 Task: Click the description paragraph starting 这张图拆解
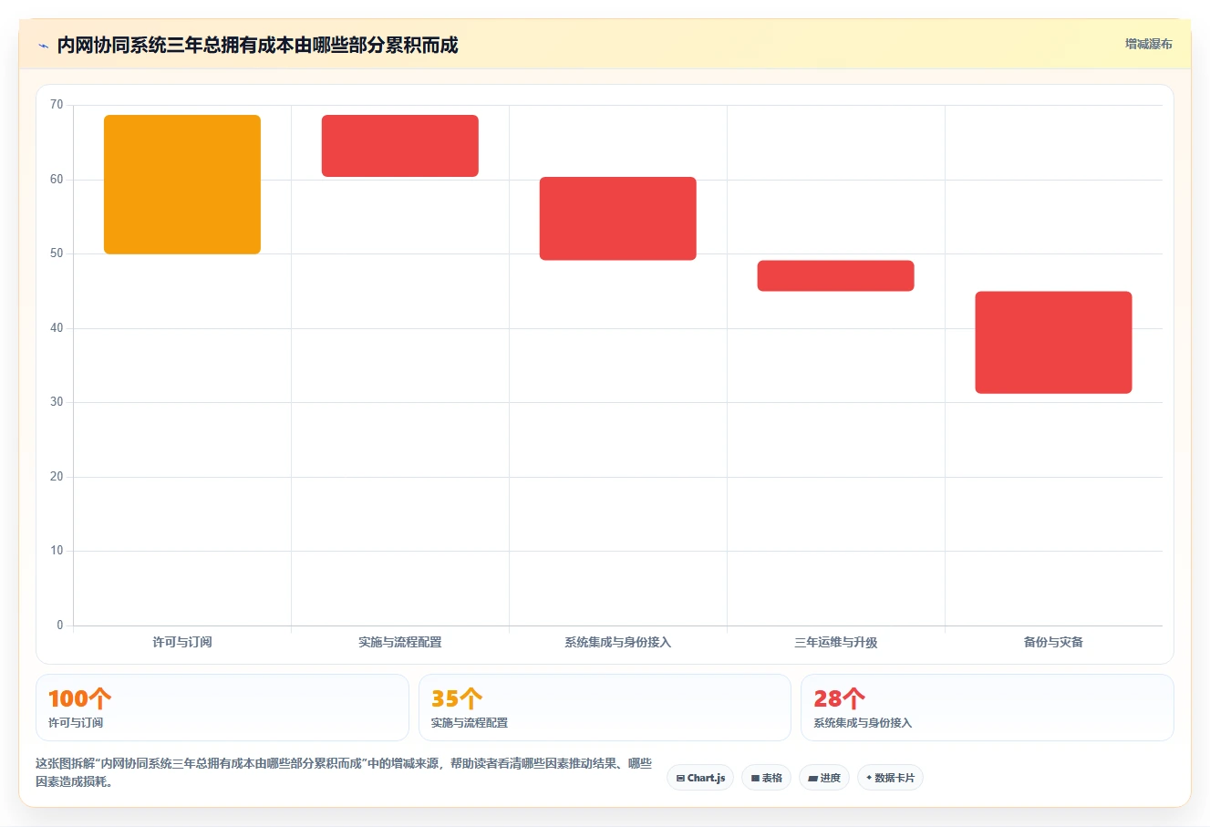[344, 772]
